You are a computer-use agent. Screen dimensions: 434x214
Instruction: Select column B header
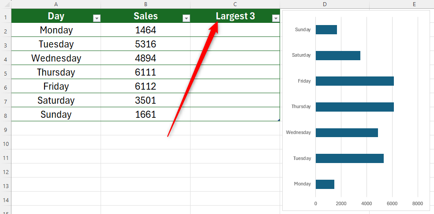(146, 4)
